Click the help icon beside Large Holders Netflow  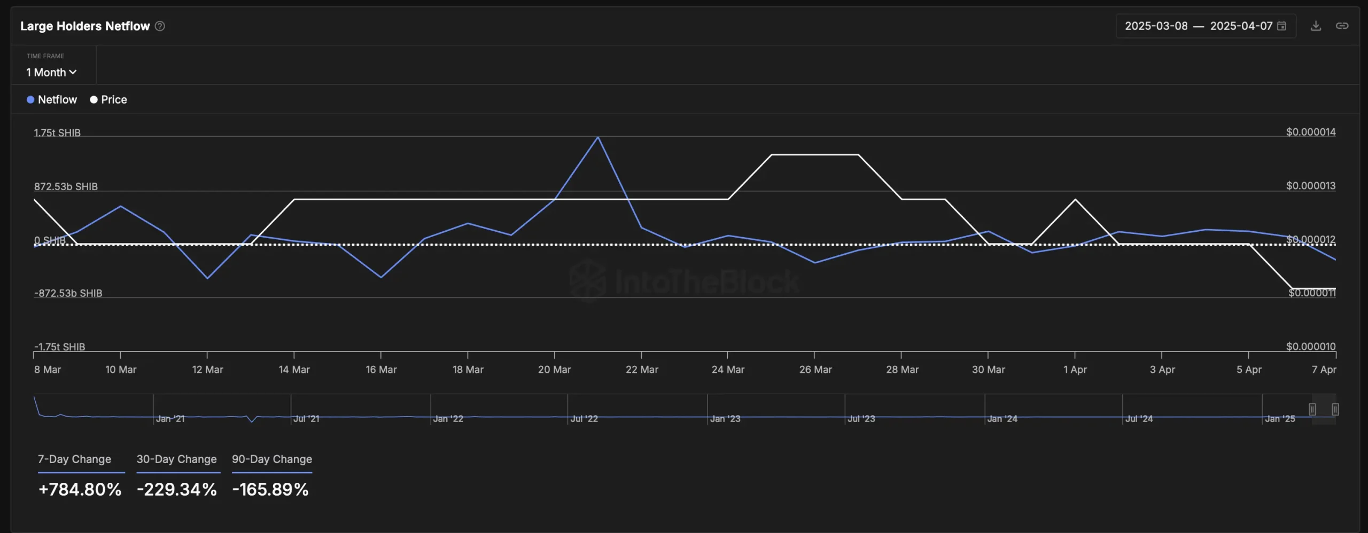click(x=160, y=26)
